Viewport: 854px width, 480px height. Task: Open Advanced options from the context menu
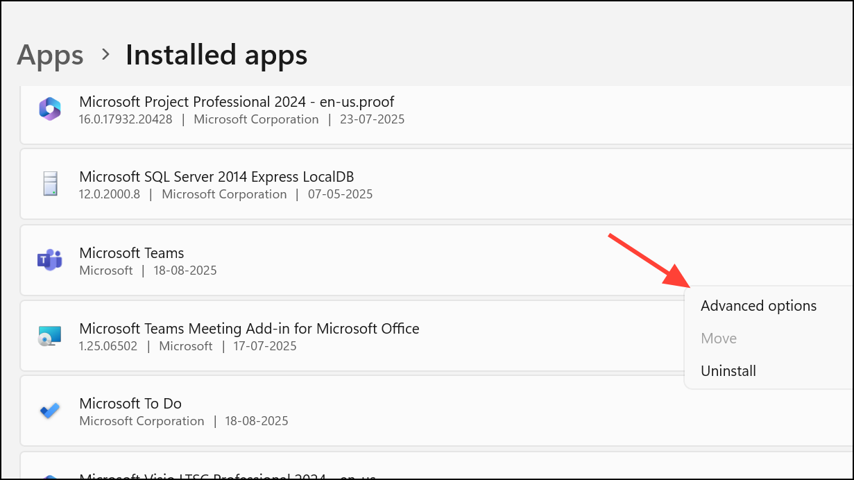pyautogui.click(x=758, y=306)
